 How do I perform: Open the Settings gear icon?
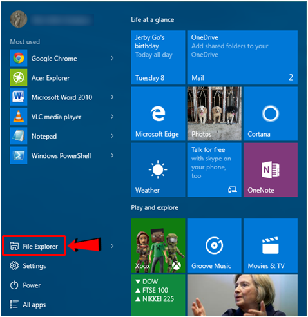(14, 265)
